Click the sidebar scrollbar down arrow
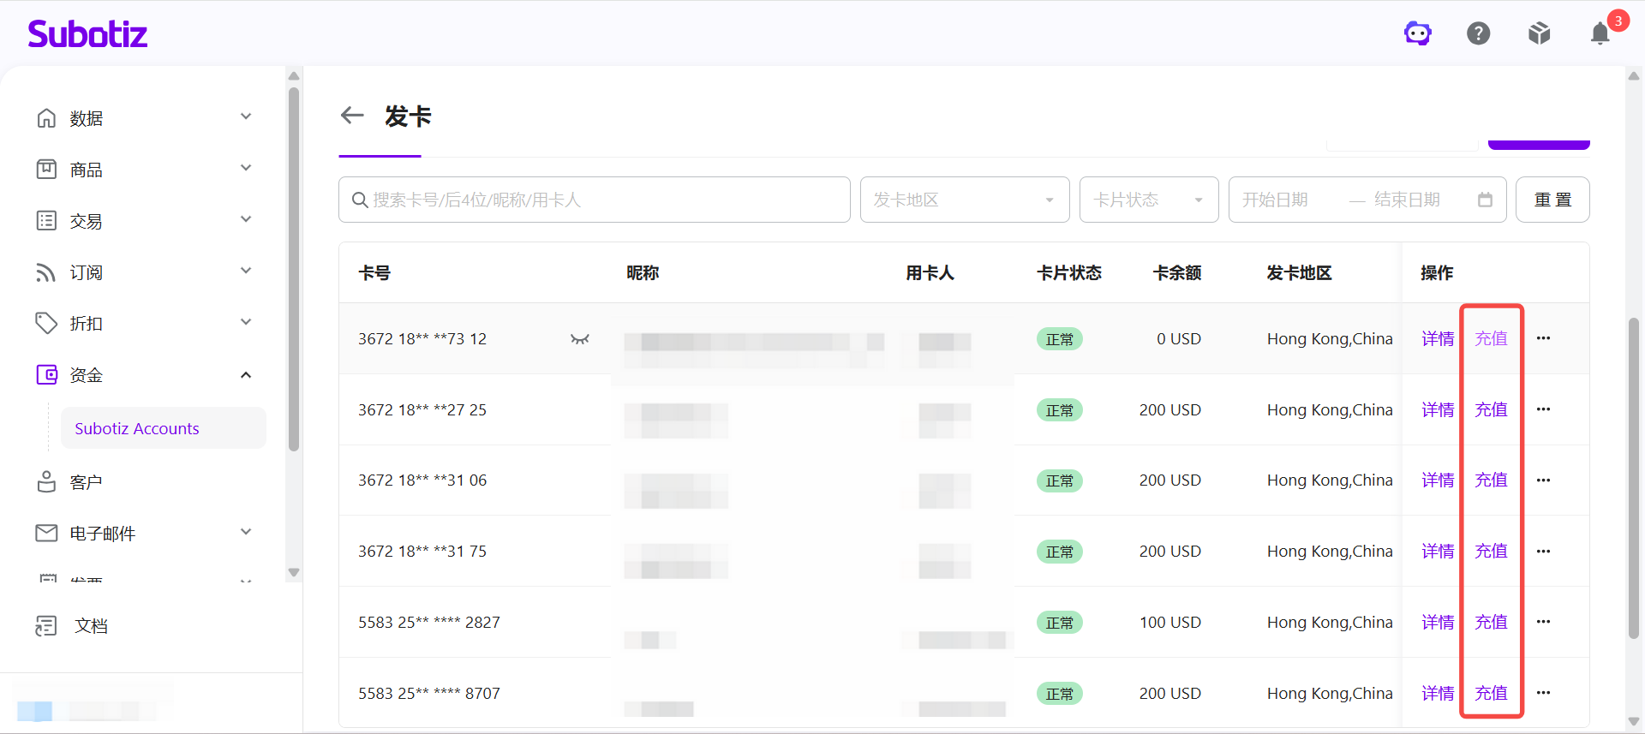The width and height of the screenshot is (1645, 734). click(x=294, y=572)
